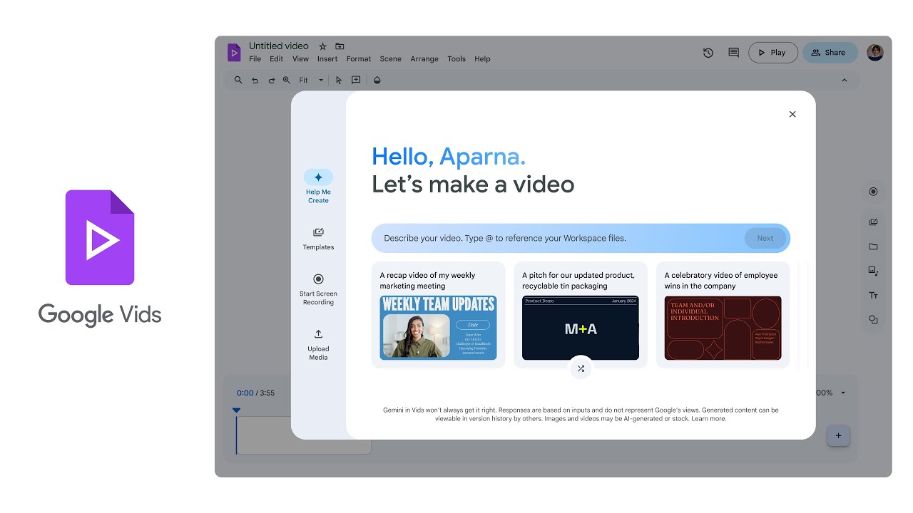913x513 pixels.
Task: Select the Text tool icon in right sidebar
Action: (x=873, y=295)
